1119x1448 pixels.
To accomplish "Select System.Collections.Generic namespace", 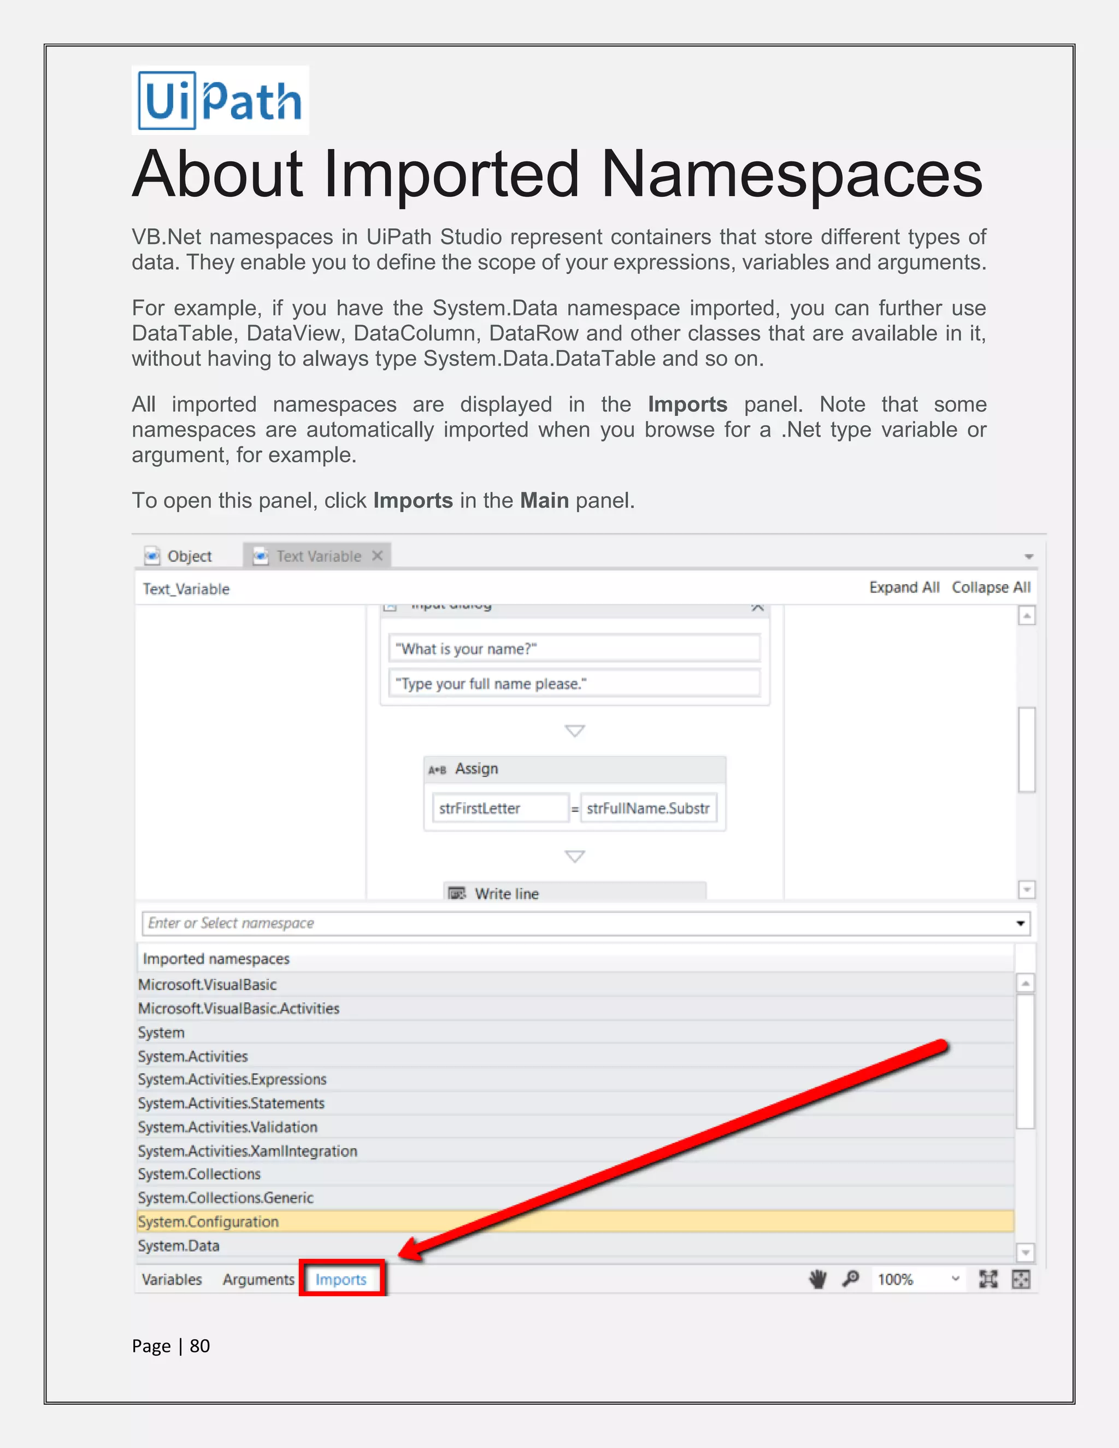I will pos(575,1198).
